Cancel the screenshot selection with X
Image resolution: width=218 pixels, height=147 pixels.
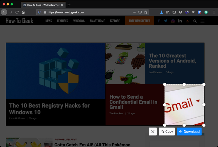click(153, 132)
